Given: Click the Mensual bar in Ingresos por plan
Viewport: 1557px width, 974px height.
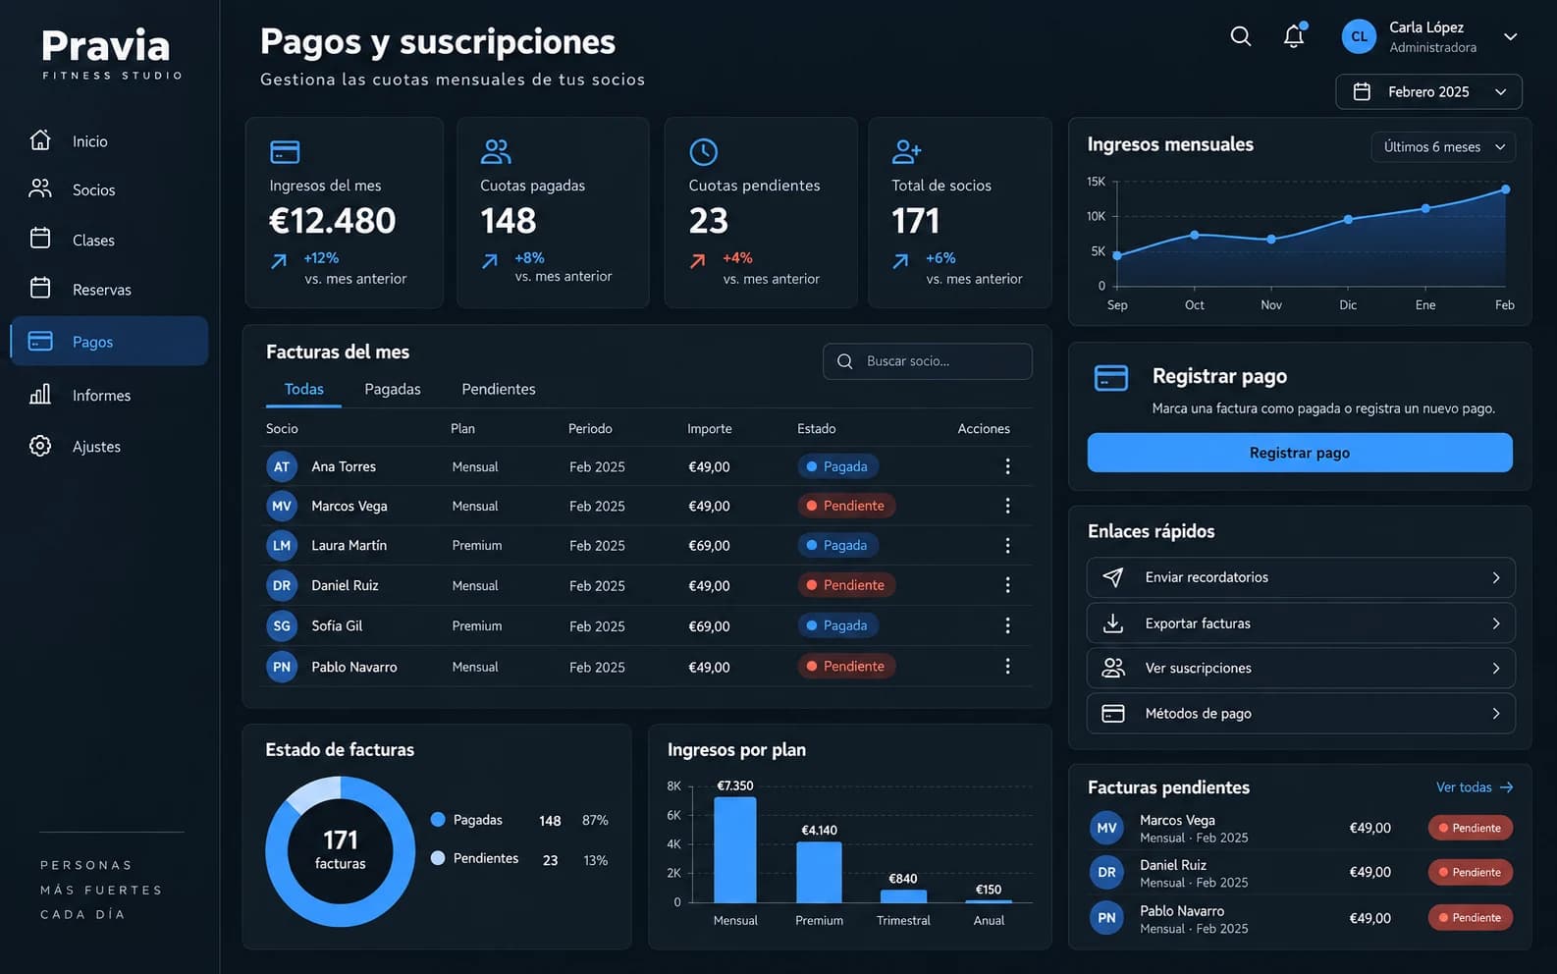Looking at the screenshot, I should (735, 849).
